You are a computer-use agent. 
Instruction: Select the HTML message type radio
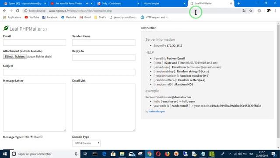[31, 136]
